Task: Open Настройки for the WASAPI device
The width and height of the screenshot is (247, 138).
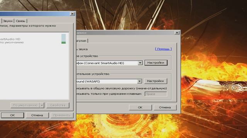Action: [156, 81]
